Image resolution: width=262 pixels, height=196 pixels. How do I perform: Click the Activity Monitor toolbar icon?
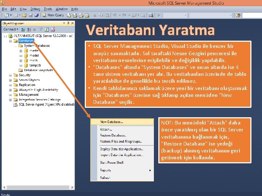(x=151, y=15)
